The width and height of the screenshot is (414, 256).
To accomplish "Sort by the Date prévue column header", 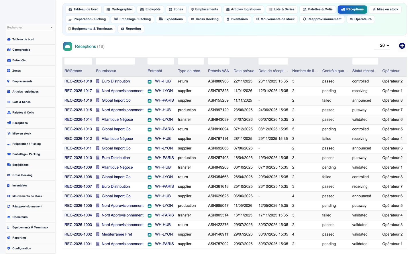I will (244, 71).
